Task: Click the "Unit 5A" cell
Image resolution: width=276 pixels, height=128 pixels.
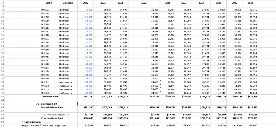Action: pyautogui.click(x=45, y=68)
